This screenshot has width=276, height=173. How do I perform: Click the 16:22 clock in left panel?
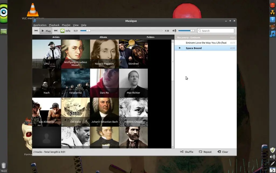click(x=4, y=171)
